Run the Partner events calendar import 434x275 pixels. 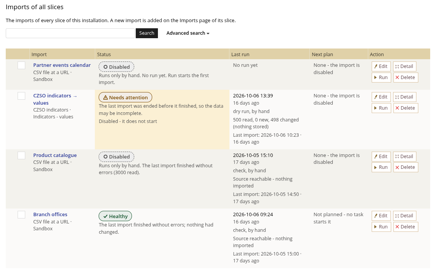coord(381,78)
